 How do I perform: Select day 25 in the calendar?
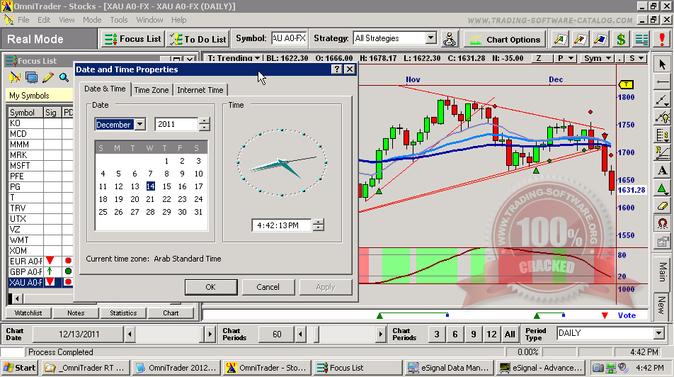[103, 212]
